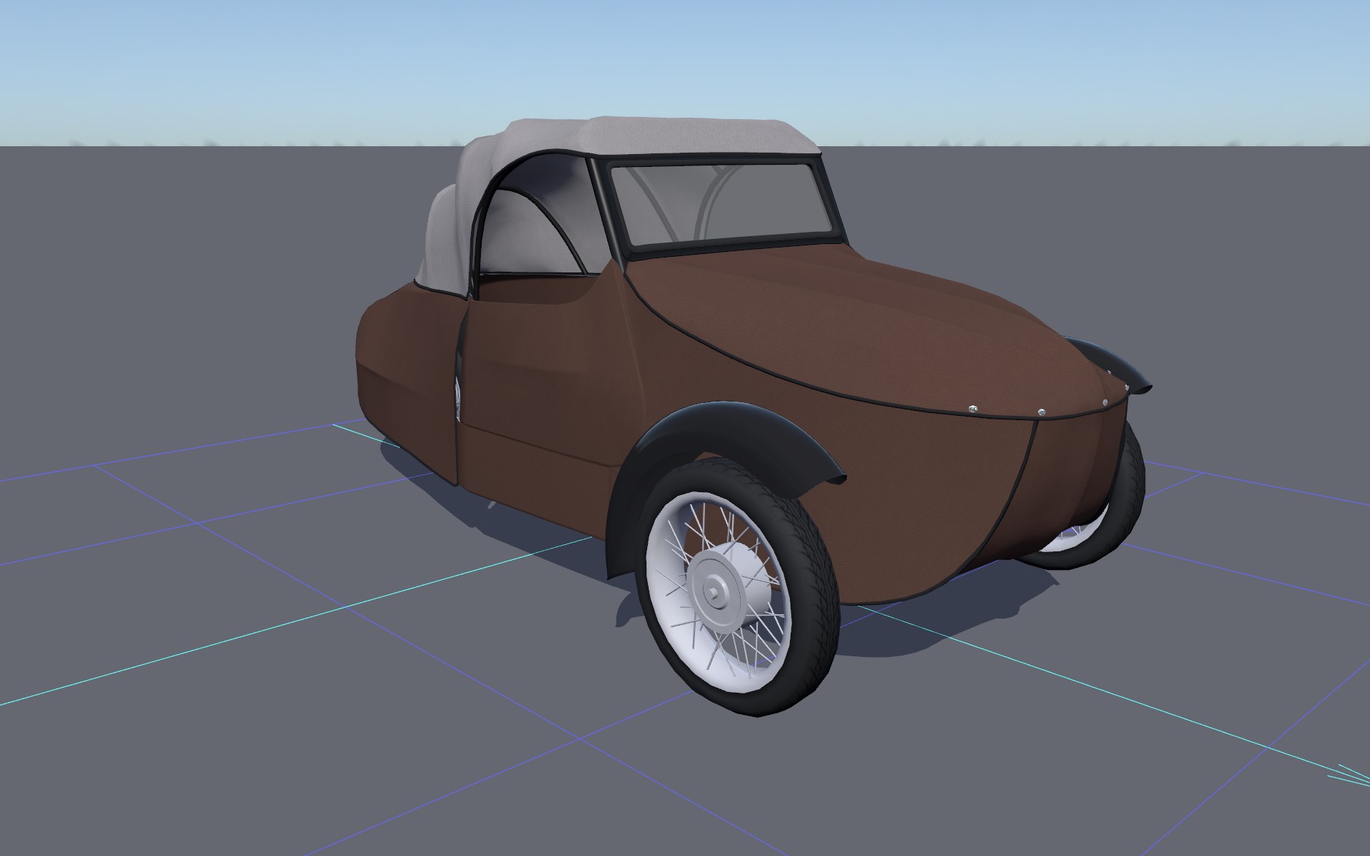Click a silver rivet on the hood seam
The height and width of the screenshot is (856, 1370).
tap(972, 408)
